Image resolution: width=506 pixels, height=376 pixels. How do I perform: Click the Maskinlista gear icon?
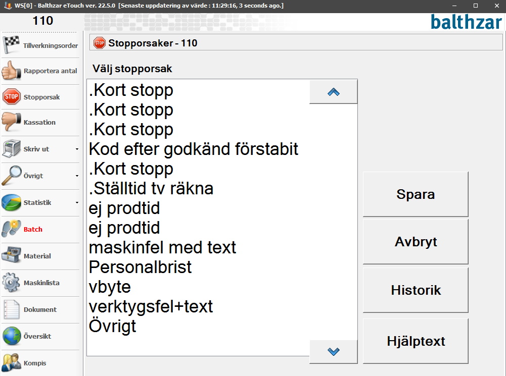pos(12,283)
